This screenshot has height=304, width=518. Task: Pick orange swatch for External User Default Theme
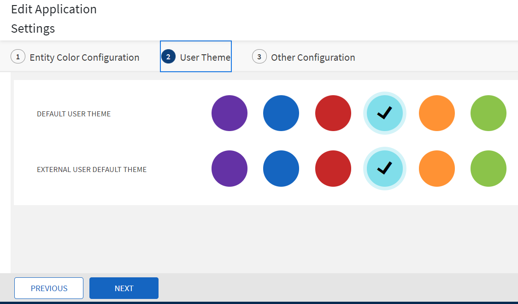coord(437,169)
